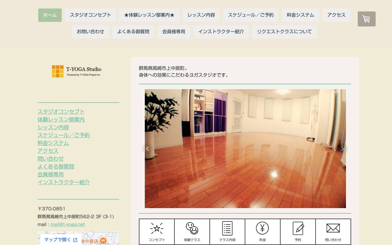Viewport: 392px width, 245px height.
Task: Advance to the next slideshow image
Action: 343,149
